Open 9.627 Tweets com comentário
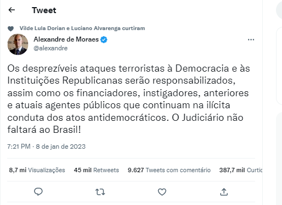Image resolution: width=282 pixels, height=205 pixels. [x=169, y=170]
